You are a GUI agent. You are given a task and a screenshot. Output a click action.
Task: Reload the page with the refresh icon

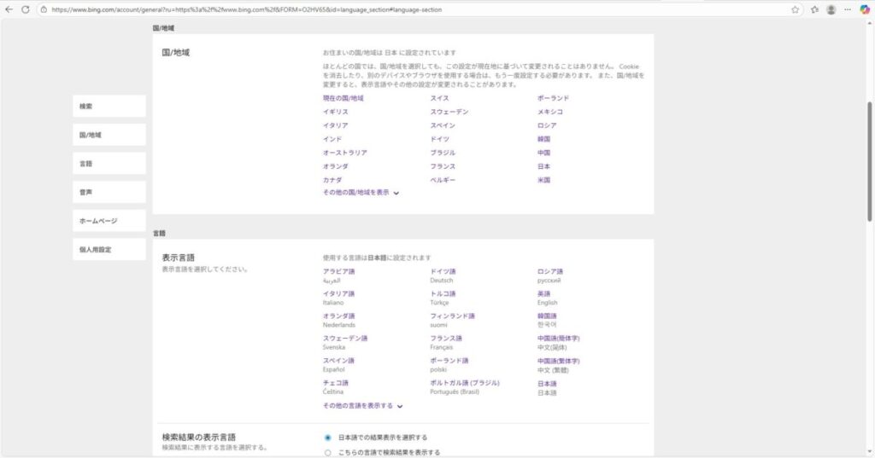tap(26, 9)
